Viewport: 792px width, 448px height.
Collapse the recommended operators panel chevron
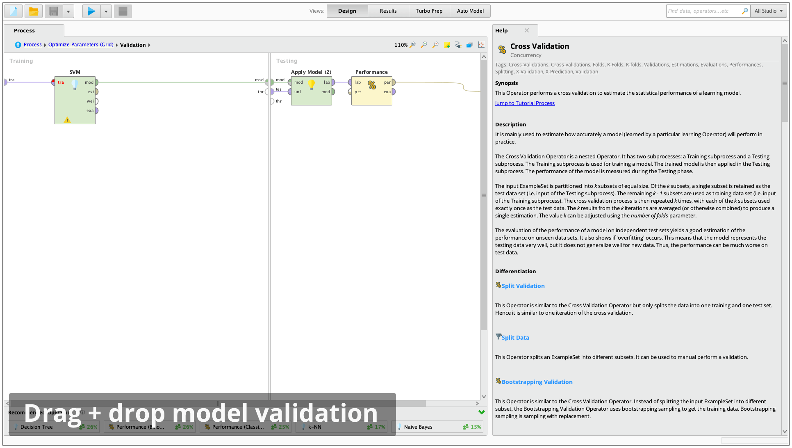[482, 412]
